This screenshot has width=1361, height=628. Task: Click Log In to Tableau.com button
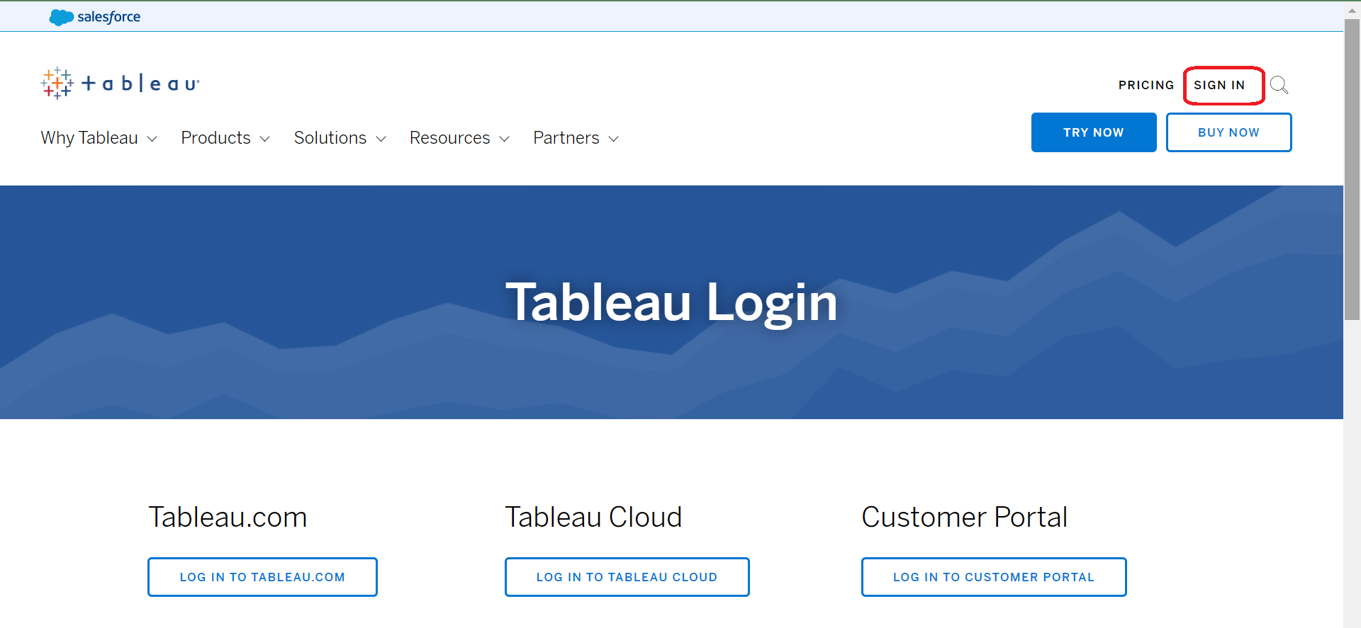[x=262, y=577]
